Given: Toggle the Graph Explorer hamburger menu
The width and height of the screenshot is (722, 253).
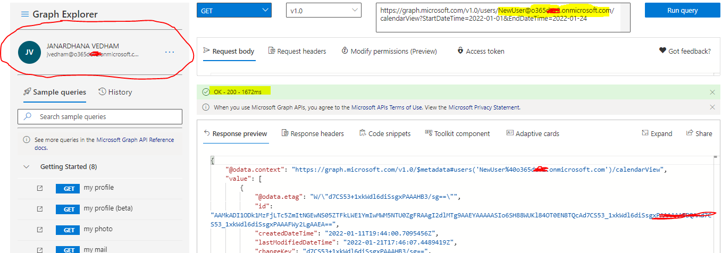Looking at the screenshot, I should tap(25, 14).
